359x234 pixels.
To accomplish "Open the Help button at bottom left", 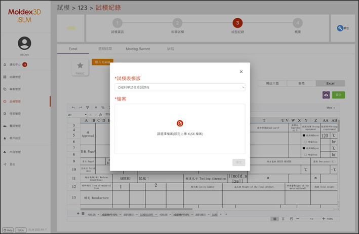I will [8, 230].
